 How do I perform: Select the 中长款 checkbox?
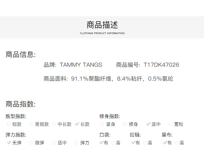tap(54, 124)
